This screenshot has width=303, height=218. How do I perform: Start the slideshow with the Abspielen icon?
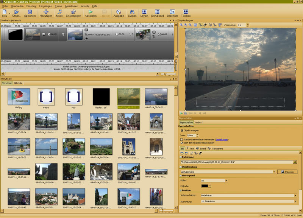[x=91, y=12]
